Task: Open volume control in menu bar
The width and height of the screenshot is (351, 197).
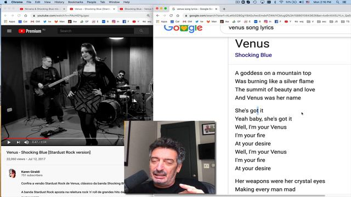Action: [x=302, y=2]
